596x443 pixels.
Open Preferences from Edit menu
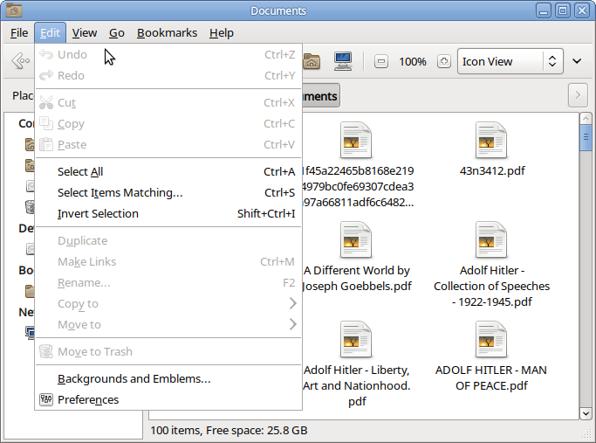[168, 399]
